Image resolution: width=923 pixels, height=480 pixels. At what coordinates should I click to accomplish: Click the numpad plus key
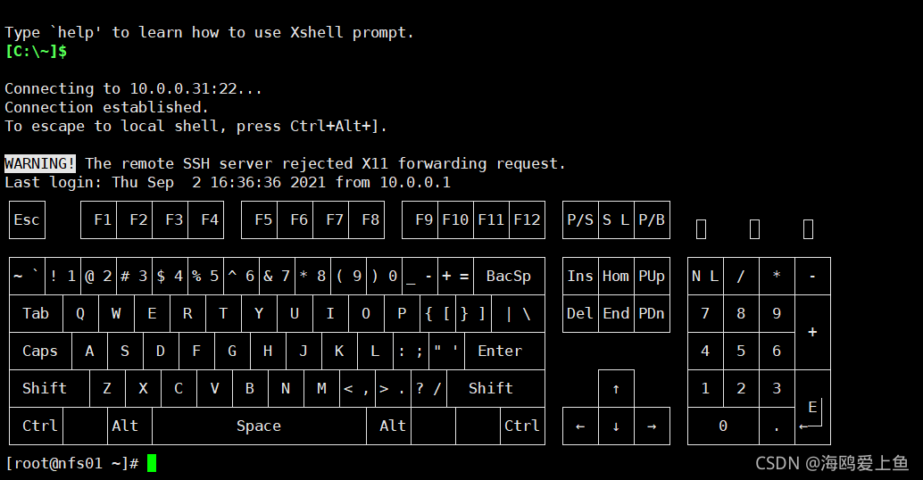pos(812,333)
